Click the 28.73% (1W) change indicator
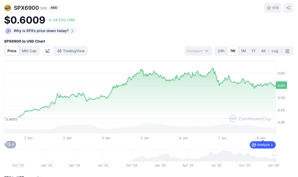The height and width of the screenshot is (177, 298). coord(62,20)
